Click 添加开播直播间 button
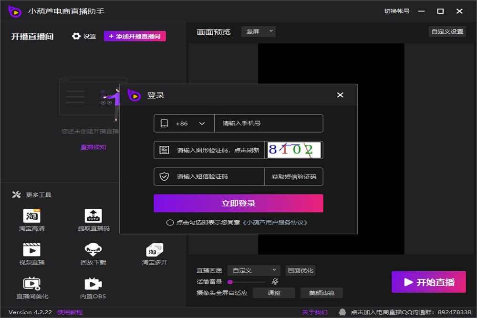Image resolution: width=477 pixels, height=318 pixels. 135,36
